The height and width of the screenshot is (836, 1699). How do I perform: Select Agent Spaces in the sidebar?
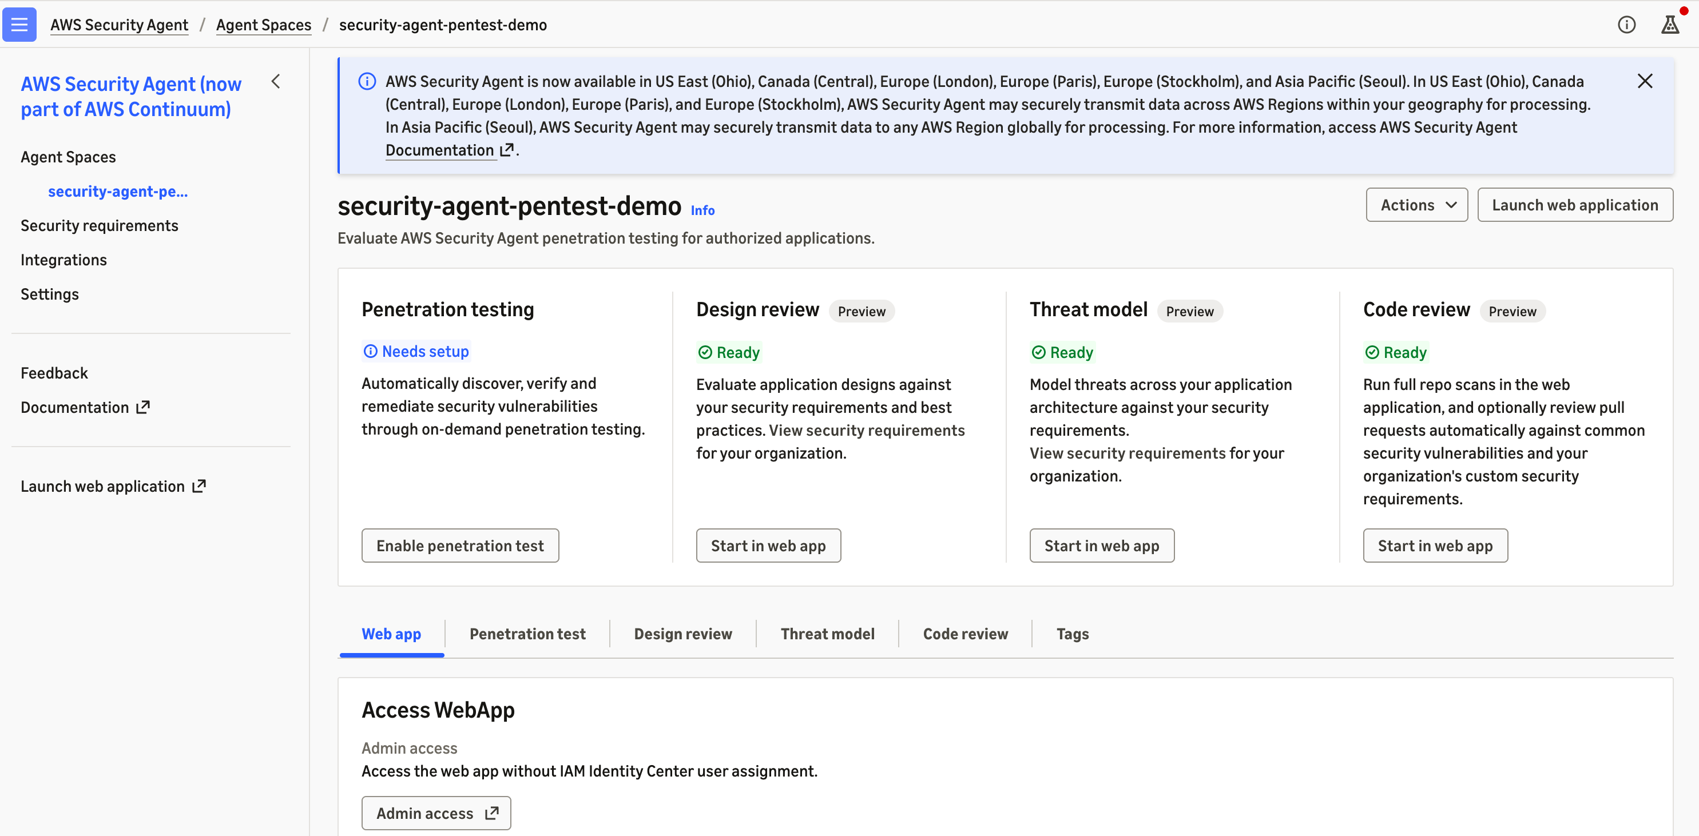pyautogui.click(x=68, y=157)
